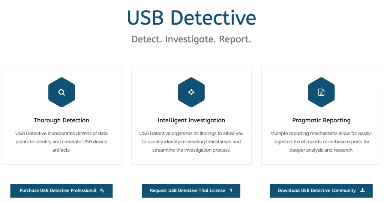The image size is (384, 203).
Task: Download USB Detective Community edition
Action: coord(317,191)
